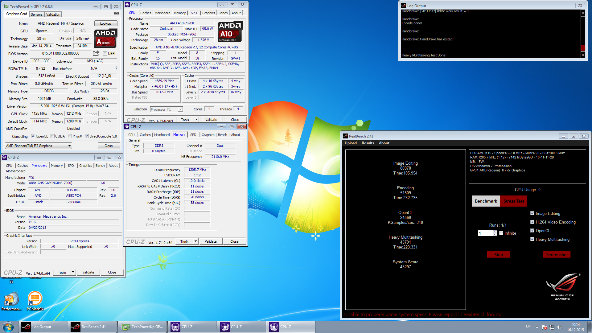
Task: Toggle the UEFI checkbox in GPU-Z
Action: 105,53
